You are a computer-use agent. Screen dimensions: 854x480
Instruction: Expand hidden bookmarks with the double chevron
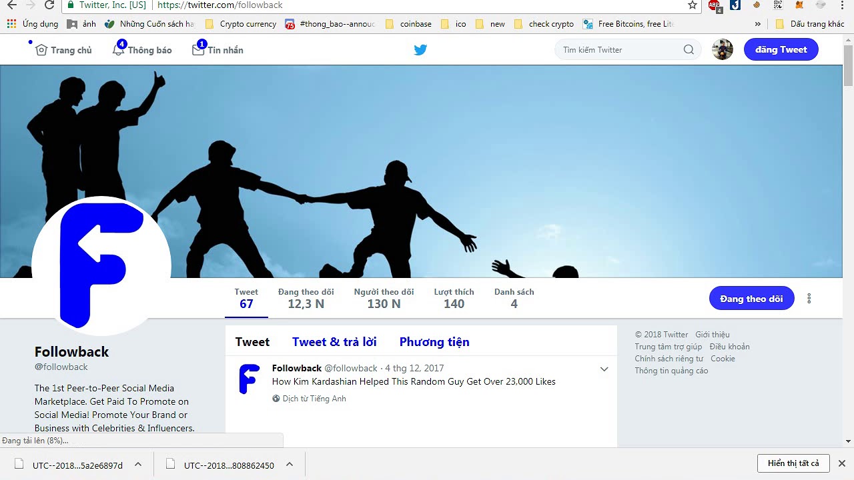(757, 24)
